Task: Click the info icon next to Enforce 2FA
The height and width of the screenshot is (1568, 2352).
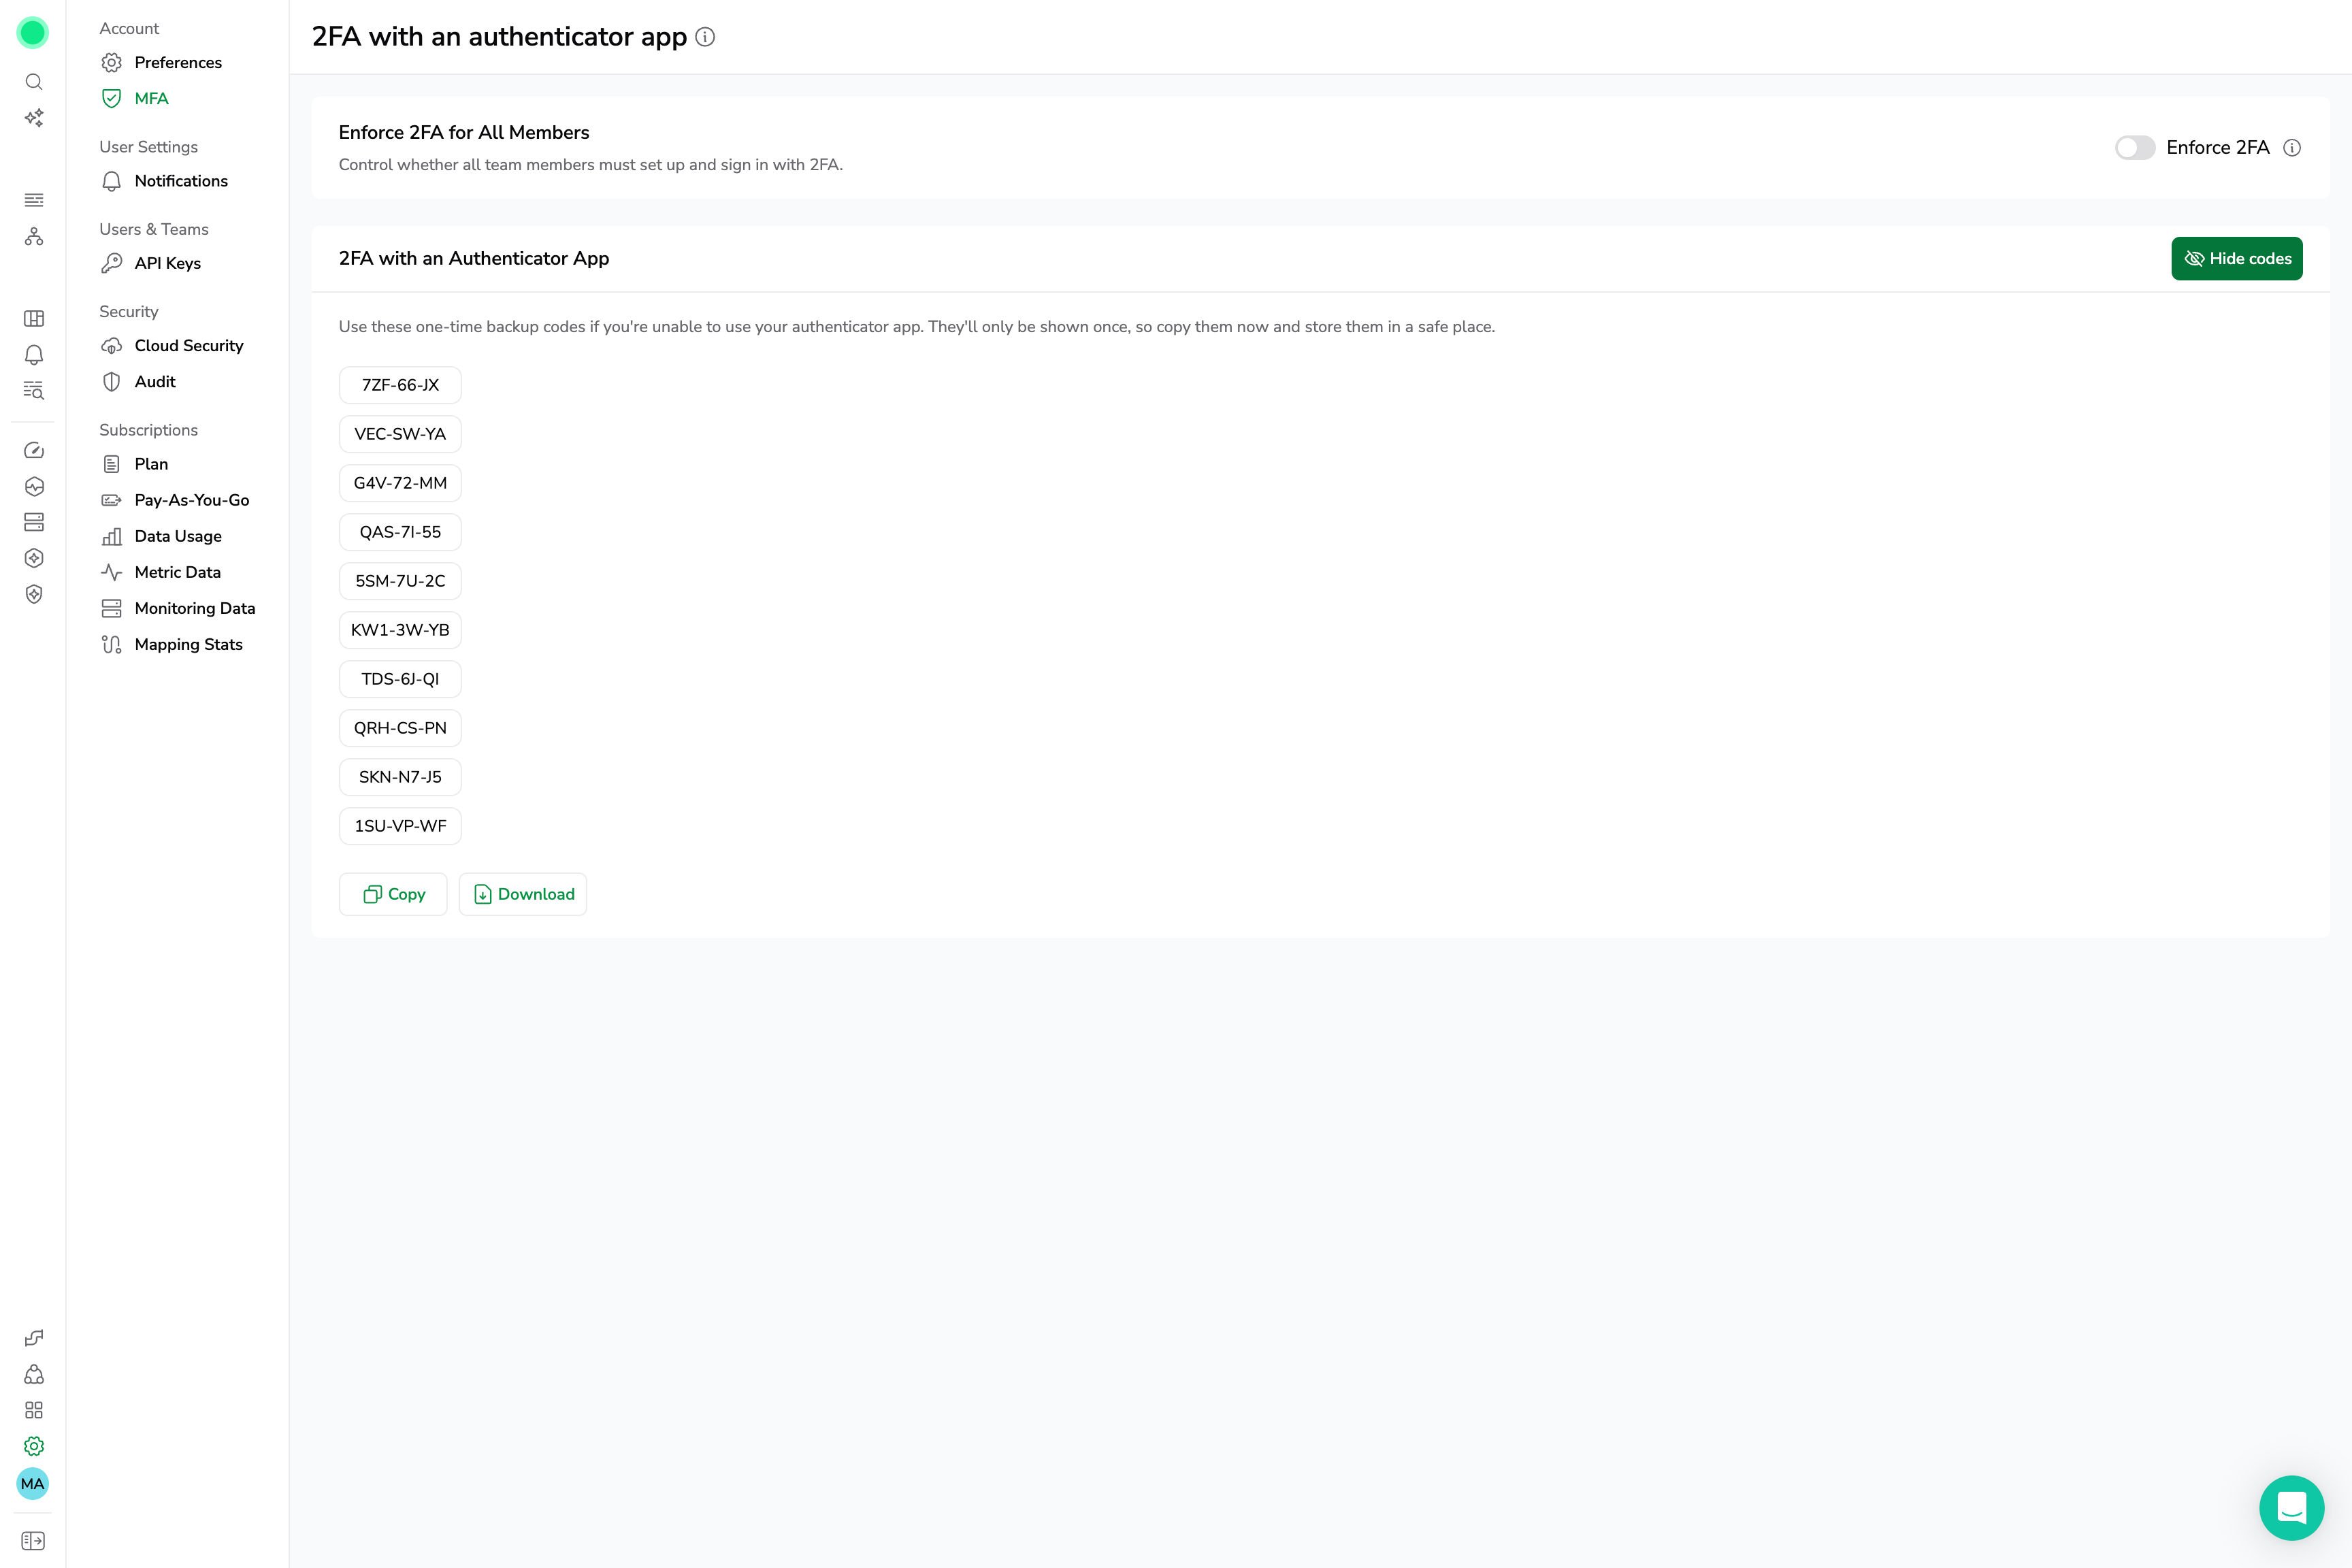Action: (x=2292, y=148)
